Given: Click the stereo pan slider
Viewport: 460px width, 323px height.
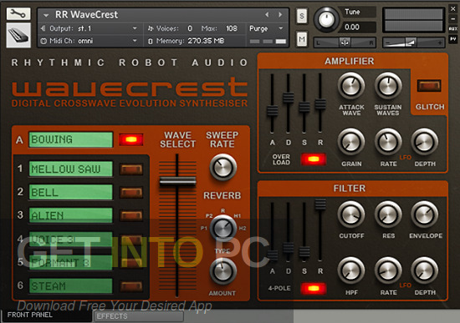Looking at the screenshot, I should [x=345, y=43].
